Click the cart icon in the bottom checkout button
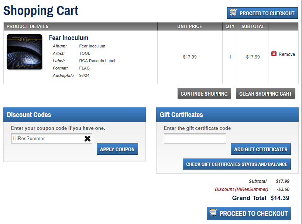 (x=213, y=213)
